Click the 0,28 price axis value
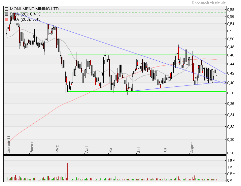Screen dimensions: 241x186 231,153
